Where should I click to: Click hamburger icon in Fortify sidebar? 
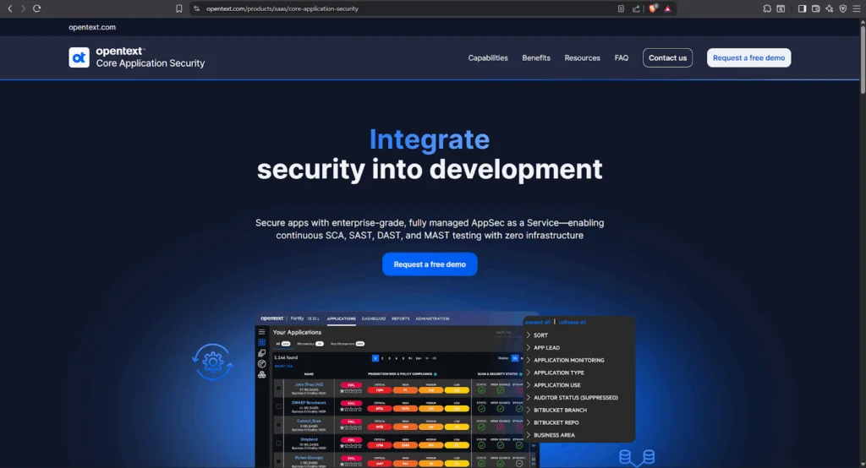[262, 332]
